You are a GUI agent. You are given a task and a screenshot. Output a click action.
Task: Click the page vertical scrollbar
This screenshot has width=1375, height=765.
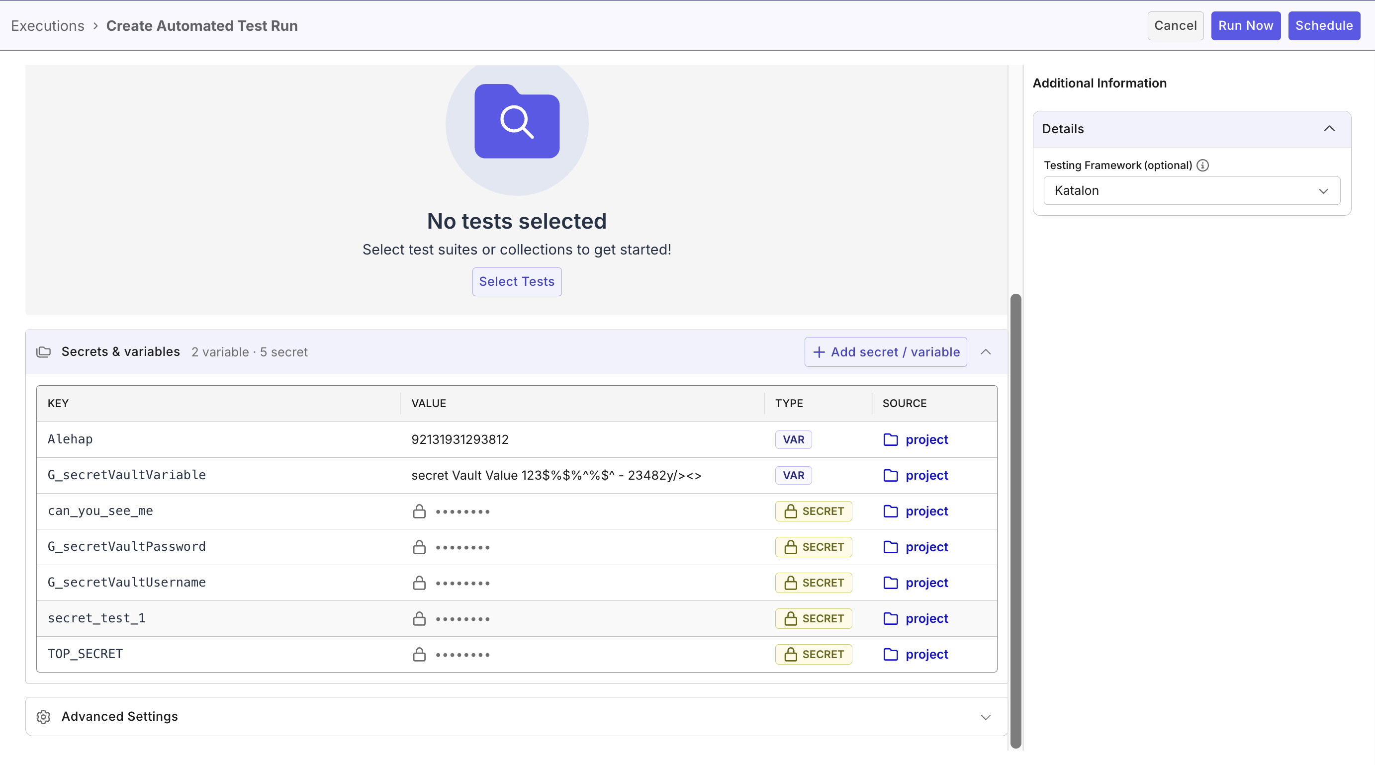[x=1015, y=520]
